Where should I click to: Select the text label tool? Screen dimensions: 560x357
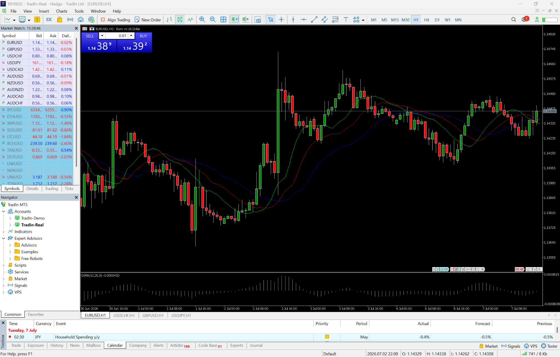[x=346, y=20]
